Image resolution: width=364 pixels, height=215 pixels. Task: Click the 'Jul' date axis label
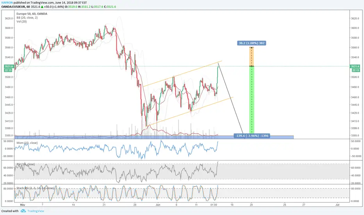click(337, 205)
